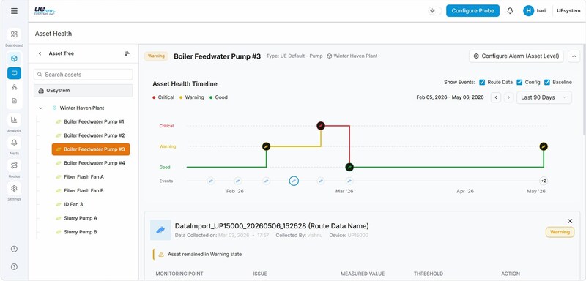Viewport: 586px width, 281px height.
Task: Go to next date range
Action: pyautogui.click(x=508, y=97)
